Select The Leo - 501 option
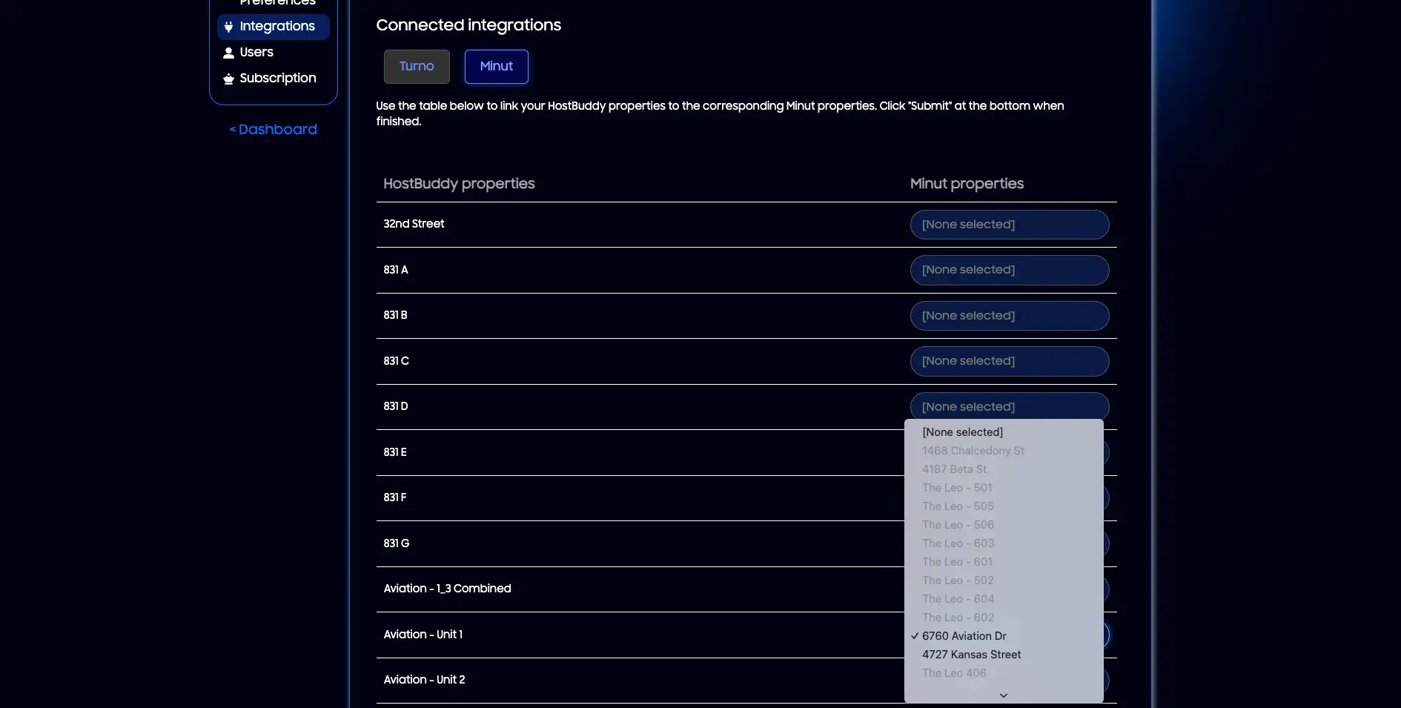The image size is (1401, 708). pyautogui.click(x=1004, y=488)
